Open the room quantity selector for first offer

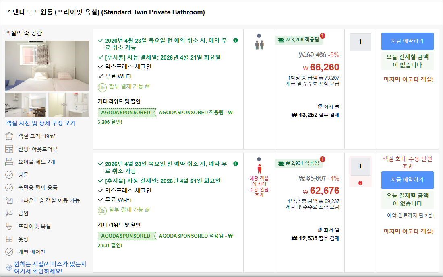point(360,42)
